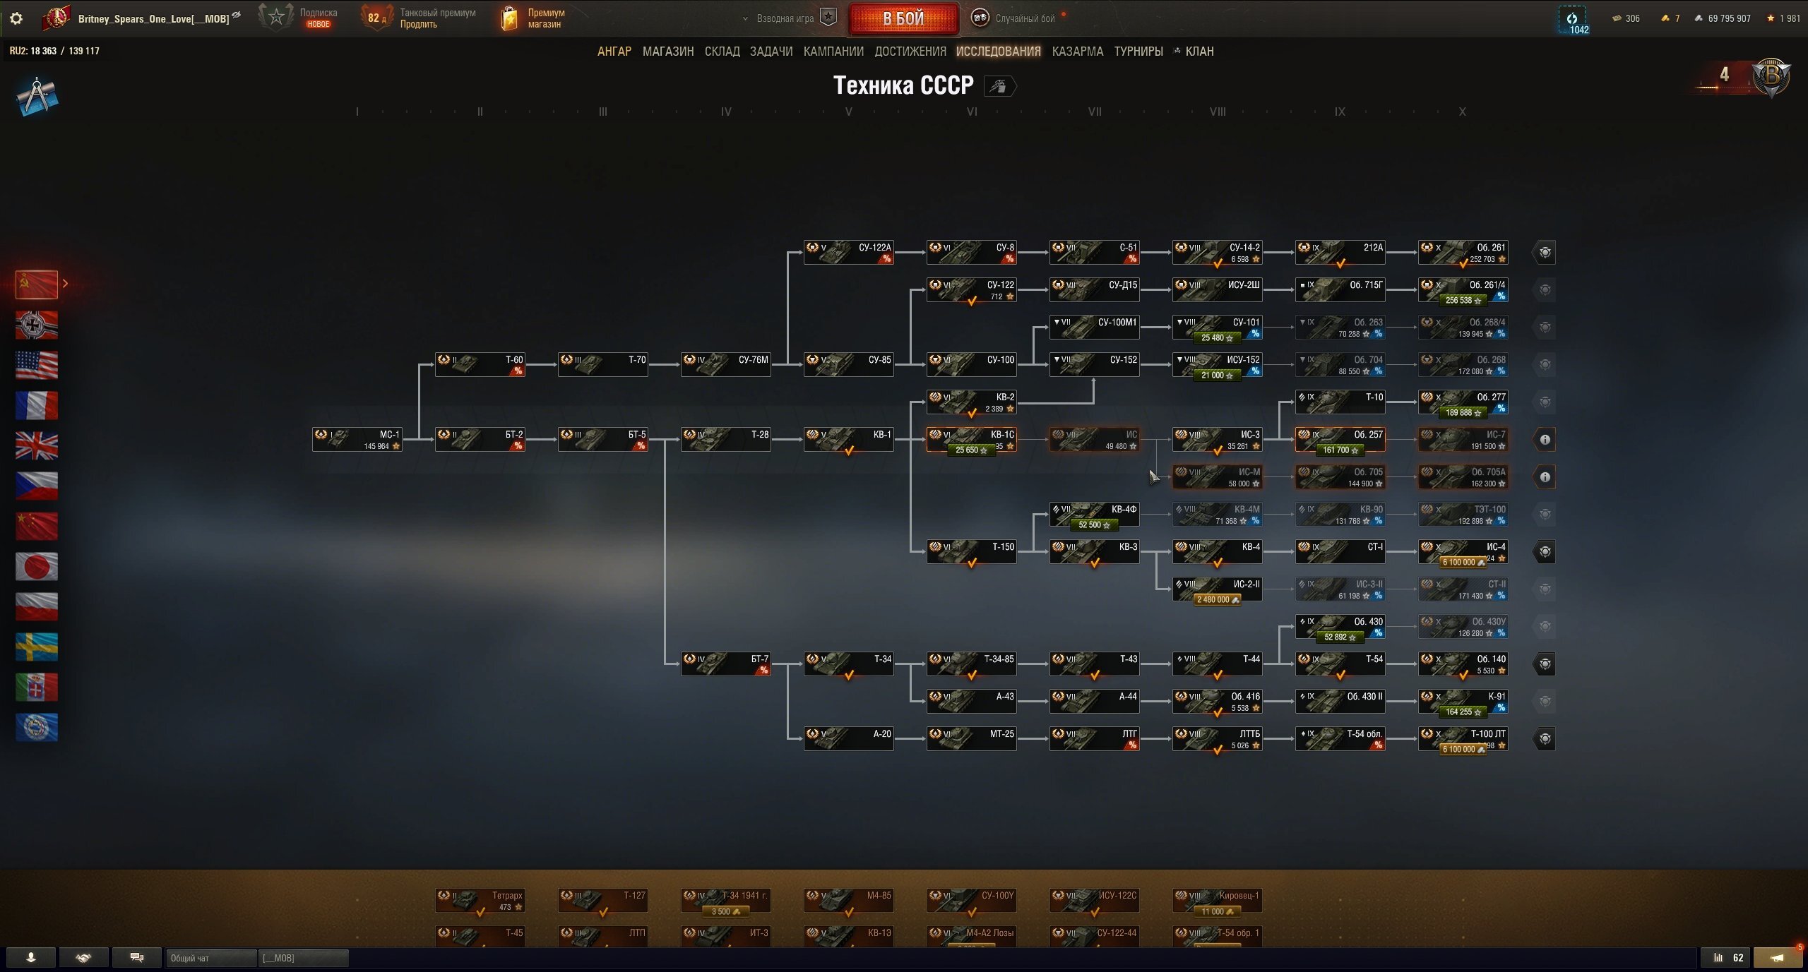Select the Japan nation flag
The image size is (1808, 972).
click(x=37, y=566)
